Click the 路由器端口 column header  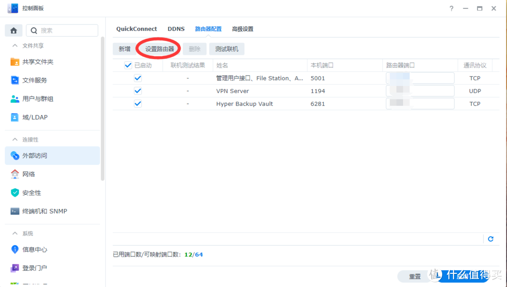(420, 65)
